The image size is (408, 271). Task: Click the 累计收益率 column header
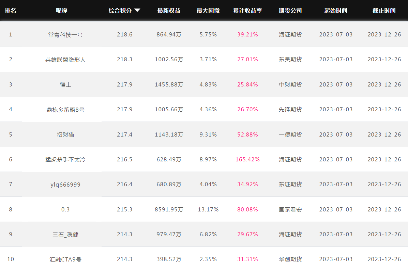247,11
